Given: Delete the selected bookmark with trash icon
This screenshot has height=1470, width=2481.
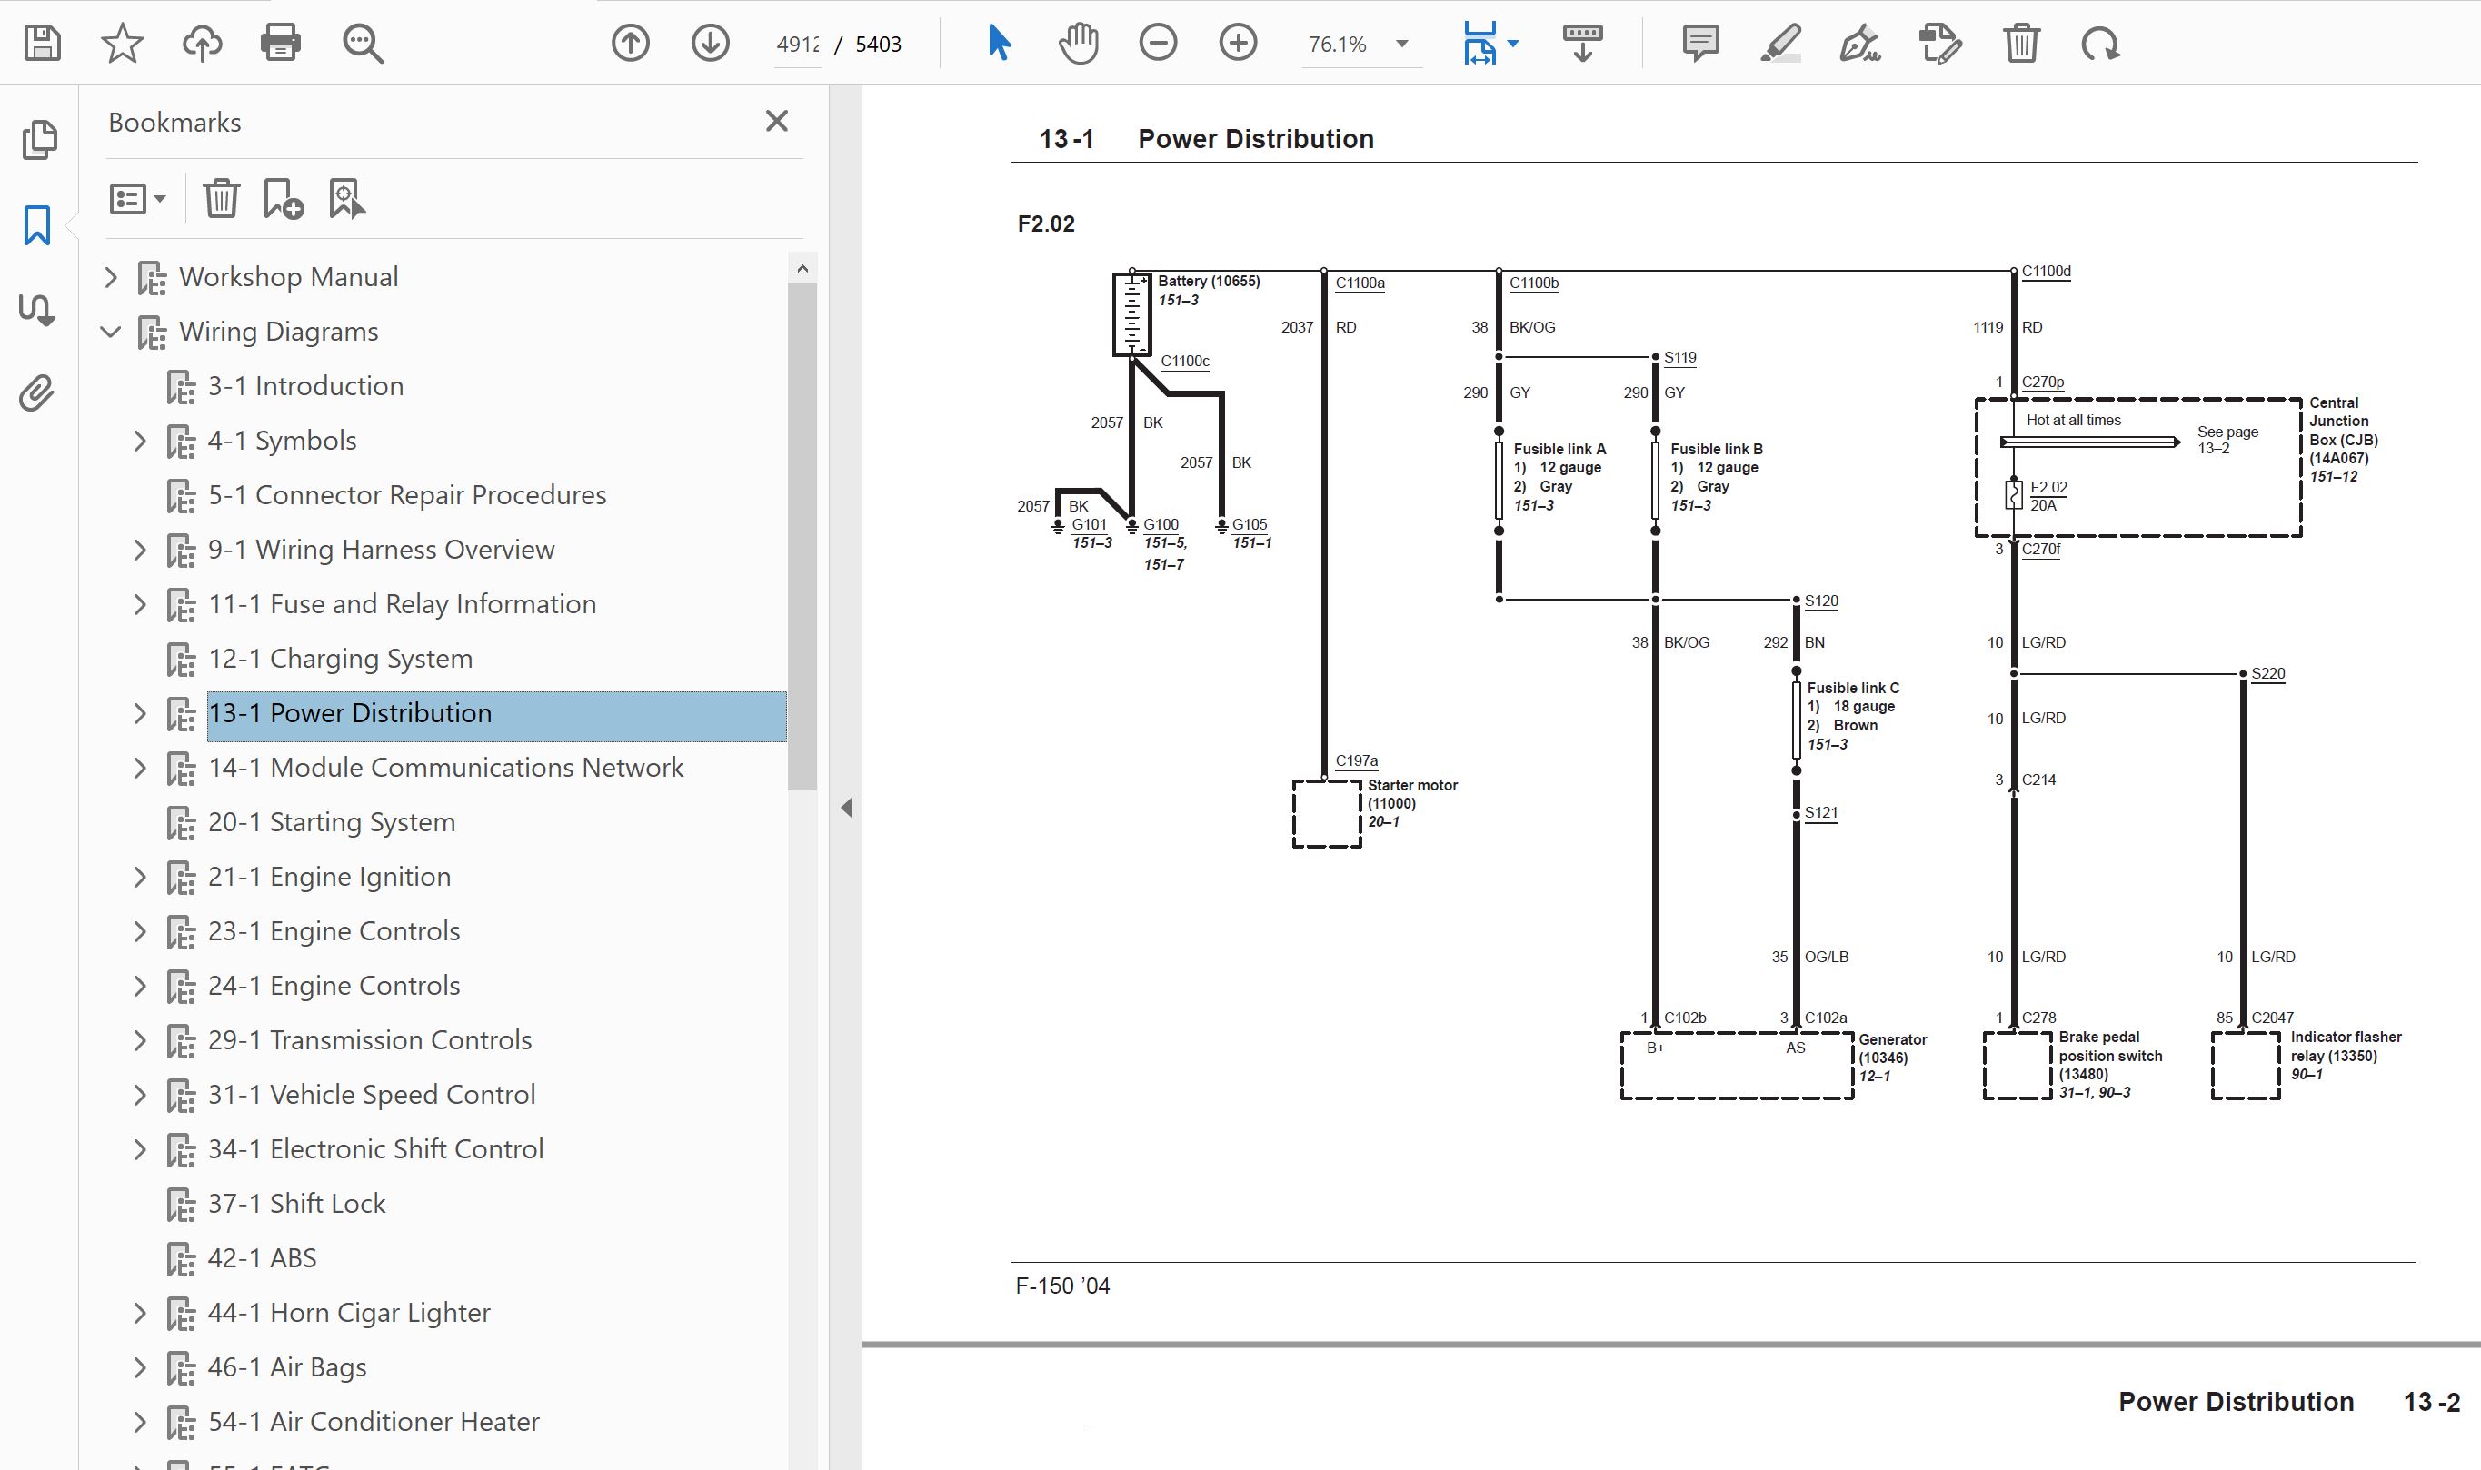Looking at the screenshot, I should [x=221, y=199].
